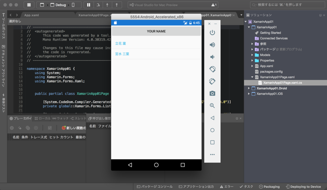Click the Step Out debug icon
The height and width of the screenshot is (190, 327).
pyautogui.click(x=117, y=5)
